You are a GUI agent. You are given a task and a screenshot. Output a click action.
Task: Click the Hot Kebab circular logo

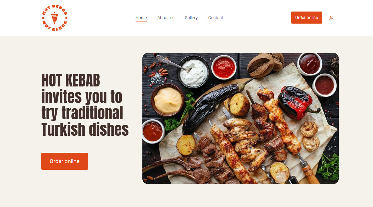click(x=55, y=18)
